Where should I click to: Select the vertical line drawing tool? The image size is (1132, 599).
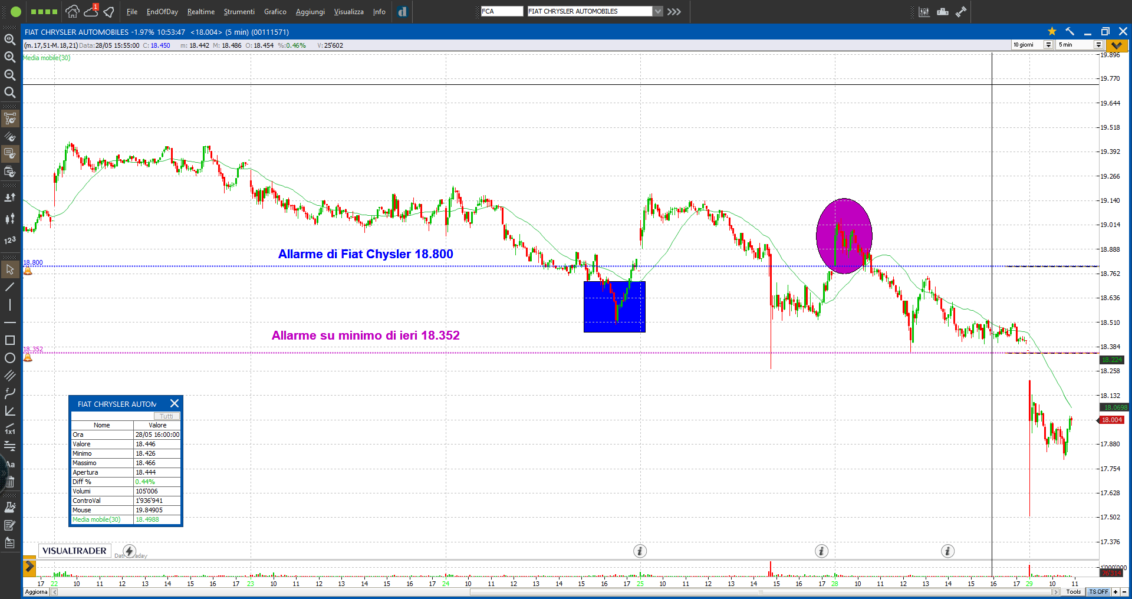point(10,305)
